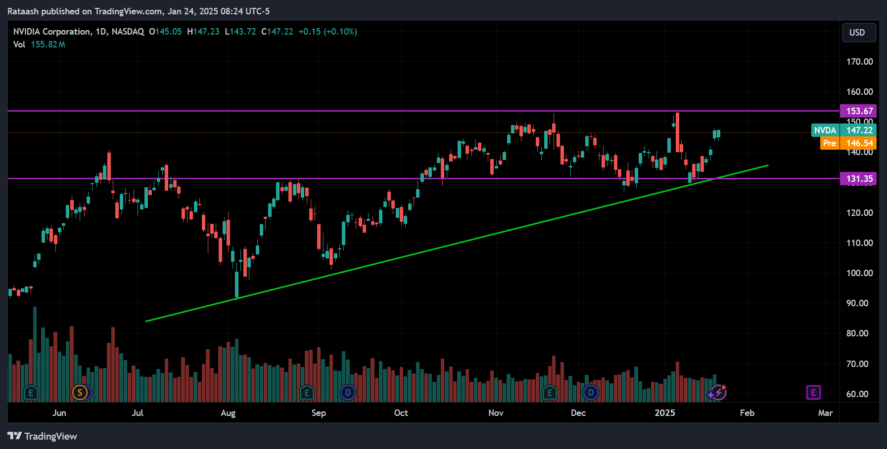
Task: Click the orange stock split S marker
Action: (x=80, y=393)
